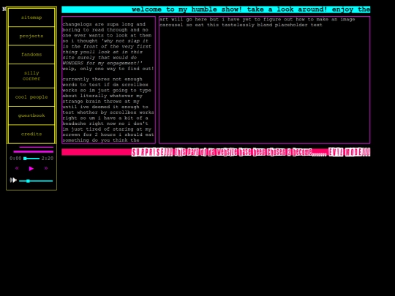Skip to the previous track
395x296 pixels.
click(x=17, y=168)
